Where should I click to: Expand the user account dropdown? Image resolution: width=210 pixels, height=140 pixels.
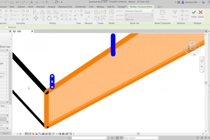[x=200, y=2]
